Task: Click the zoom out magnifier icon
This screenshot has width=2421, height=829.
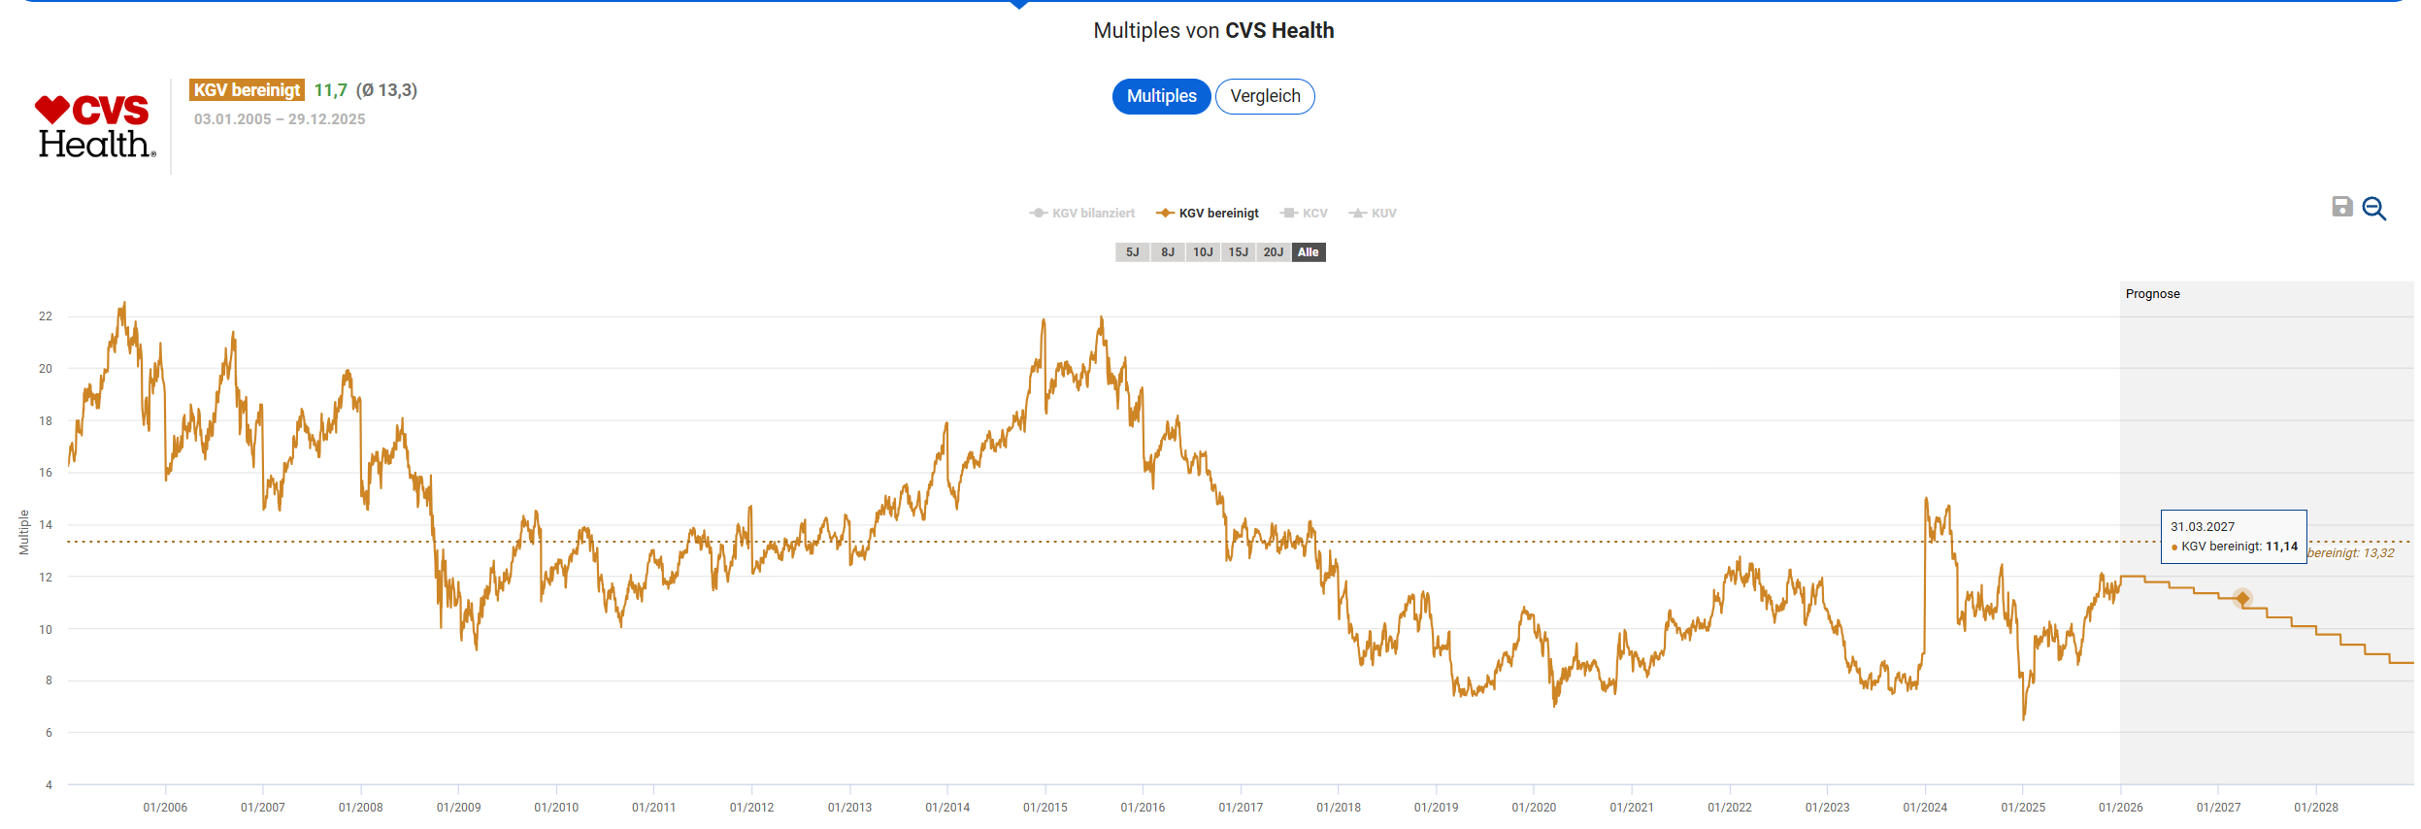Action: (x=2373, y=209)
